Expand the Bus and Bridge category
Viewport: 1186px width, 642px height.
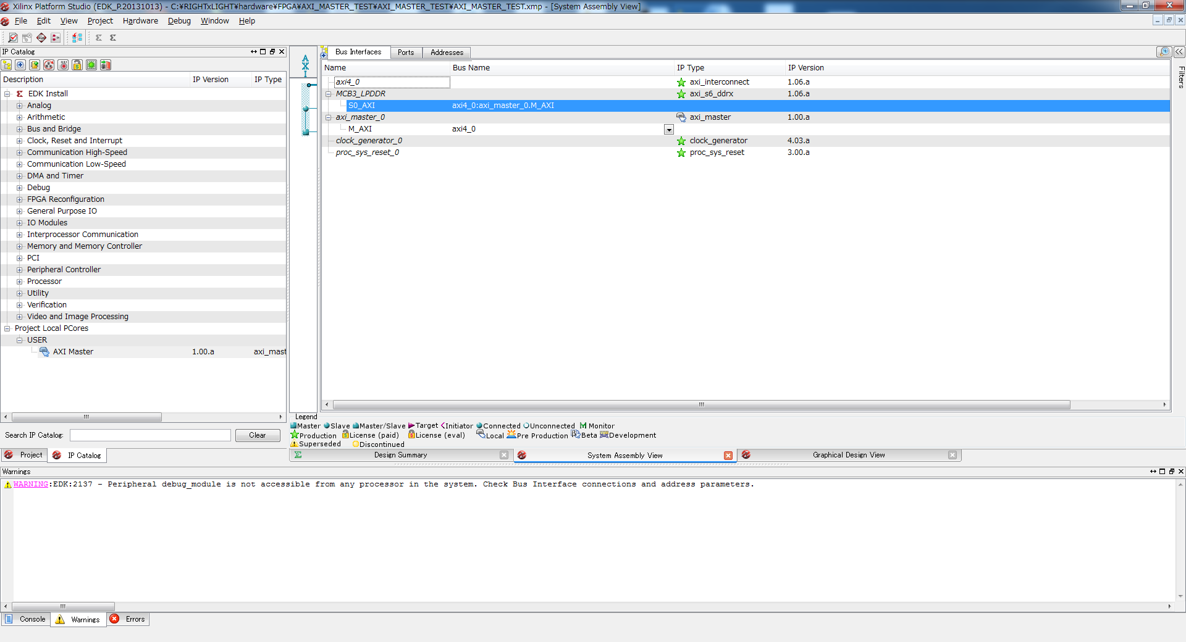click(20, 129)
